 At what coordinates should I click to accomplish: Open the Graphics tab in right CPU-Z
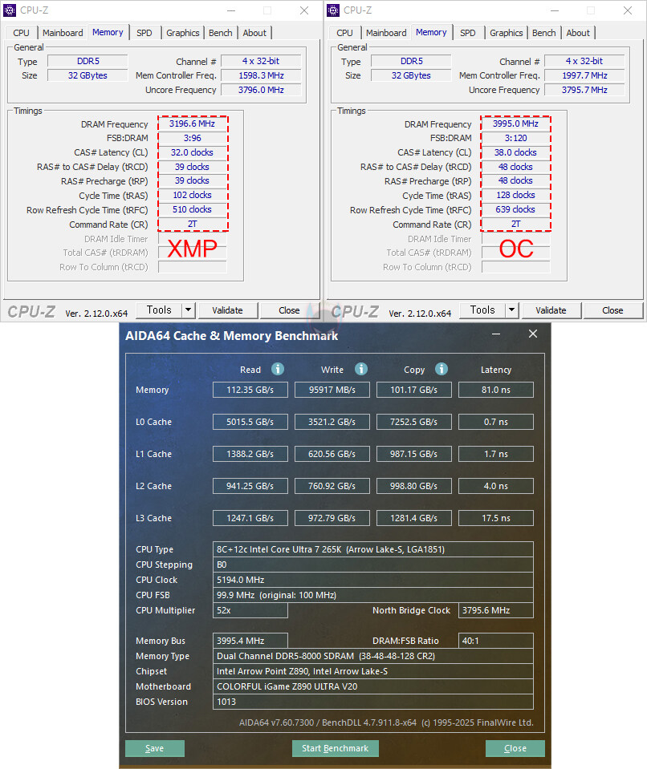click(506, 33)
